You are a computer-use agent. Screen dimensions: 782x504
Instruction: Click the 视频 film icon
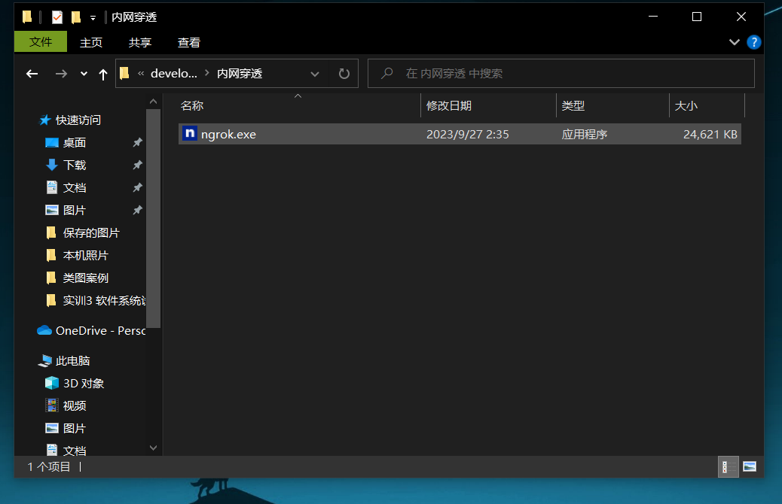51,405
